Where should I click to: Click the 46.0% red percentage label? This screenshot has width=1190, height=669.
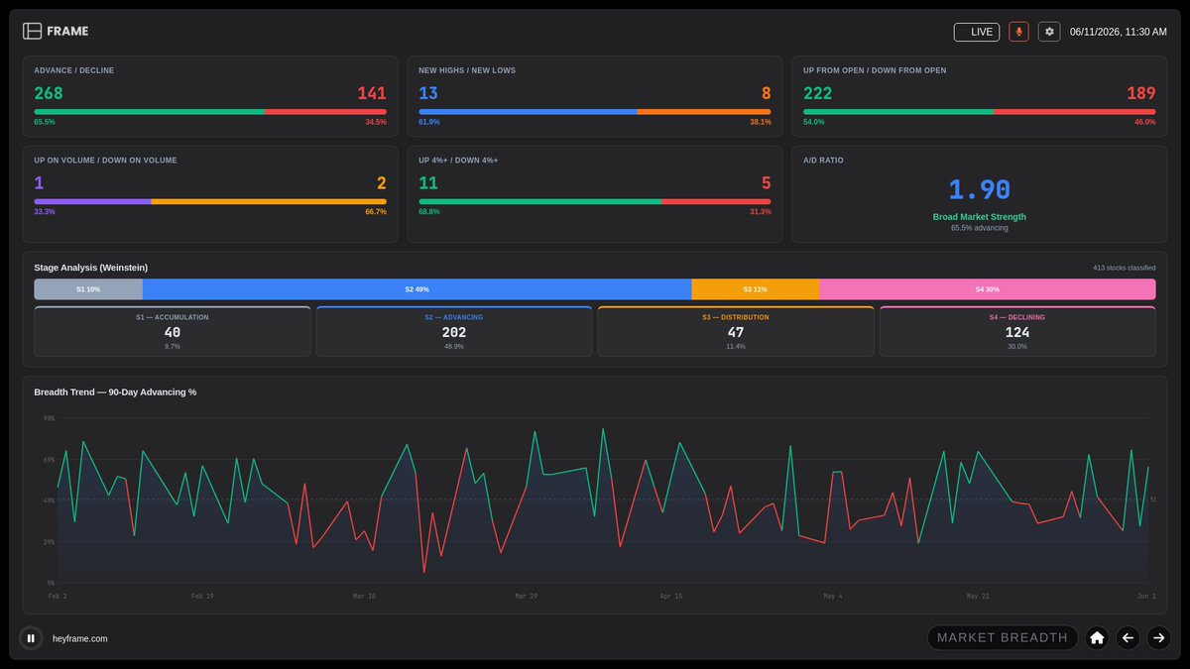click(1145, 122)
